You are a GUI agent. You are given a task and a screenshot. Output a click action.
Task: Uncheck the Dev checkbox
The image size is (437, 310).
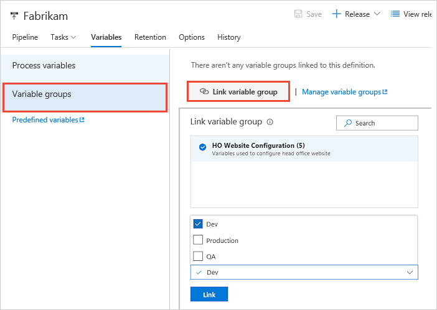pyautogui.click(x=198, y=224)
